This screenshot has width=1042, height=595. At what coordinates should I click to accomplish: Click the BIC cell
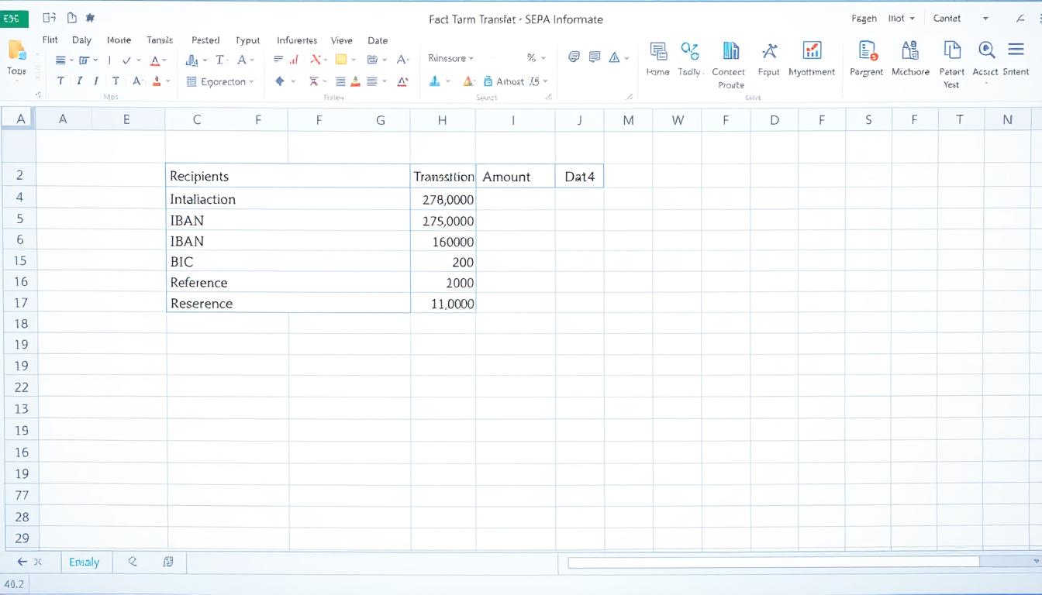(288, 262)
